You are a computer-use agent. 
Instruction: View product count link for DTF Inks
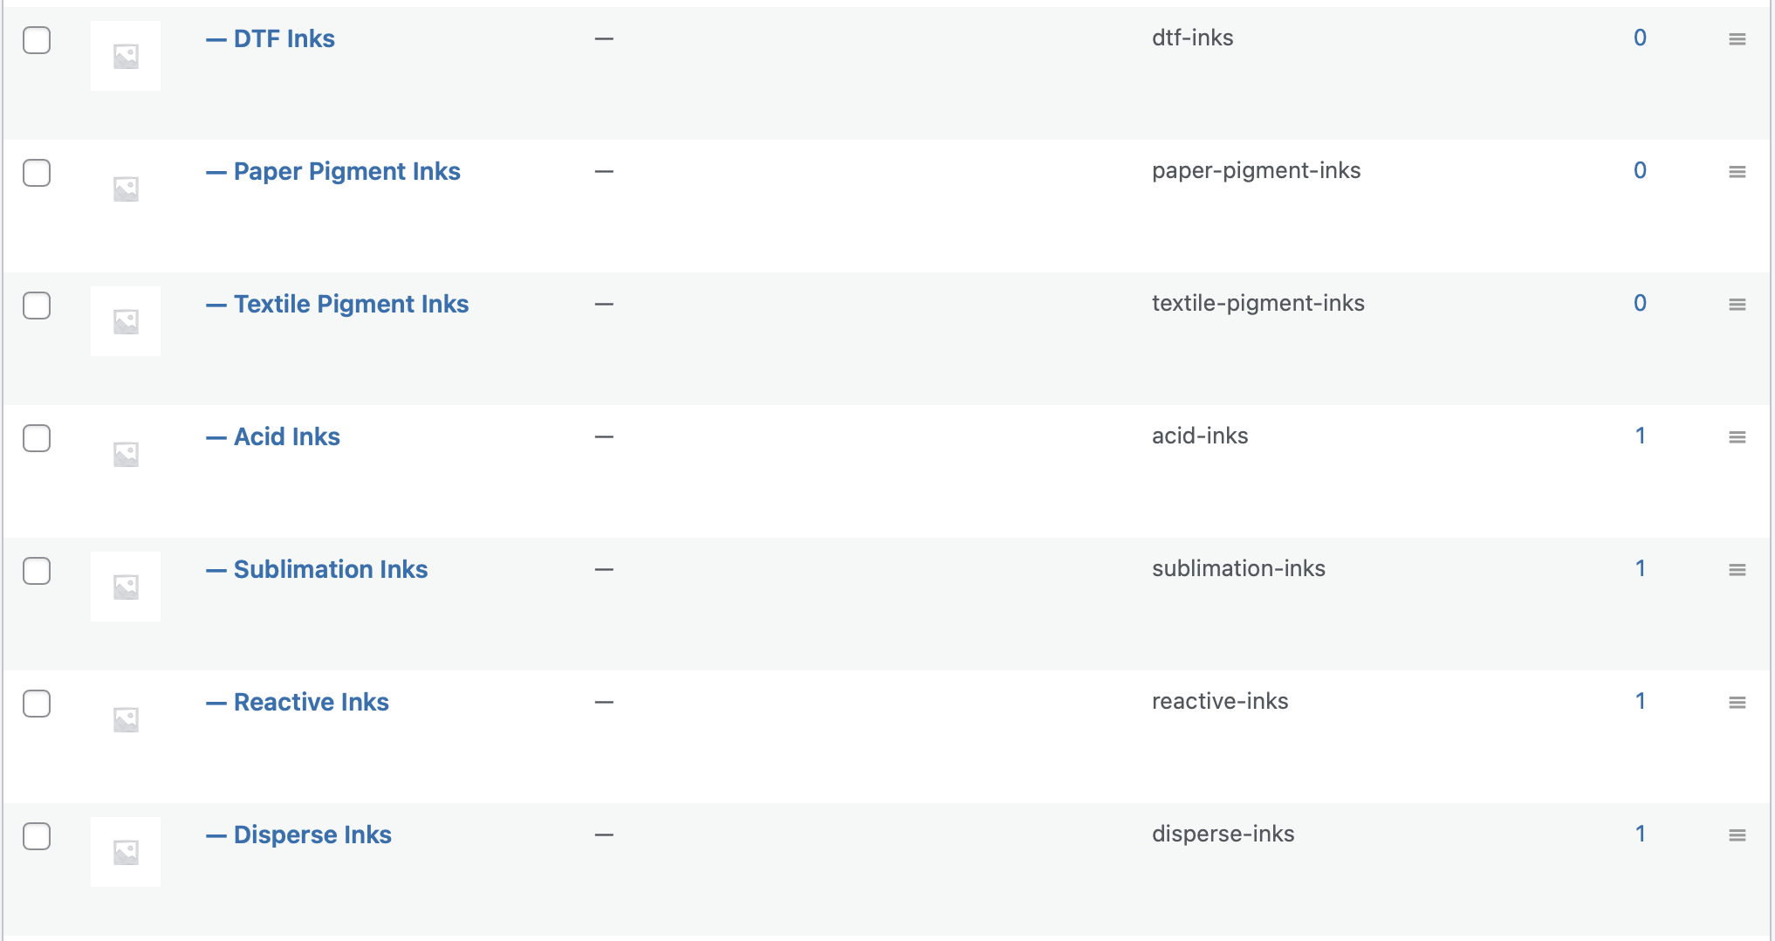click(x=1640, y=38)
